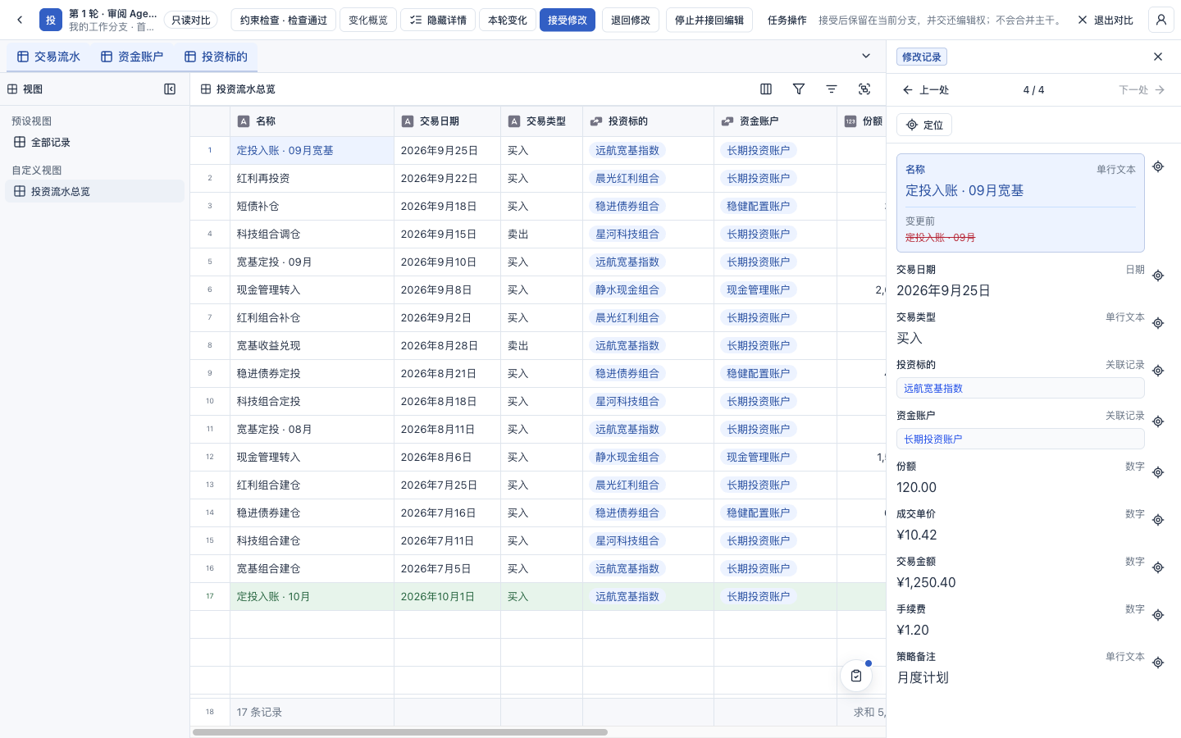Select the cell 定投入账 · 10月

point(312,597)
